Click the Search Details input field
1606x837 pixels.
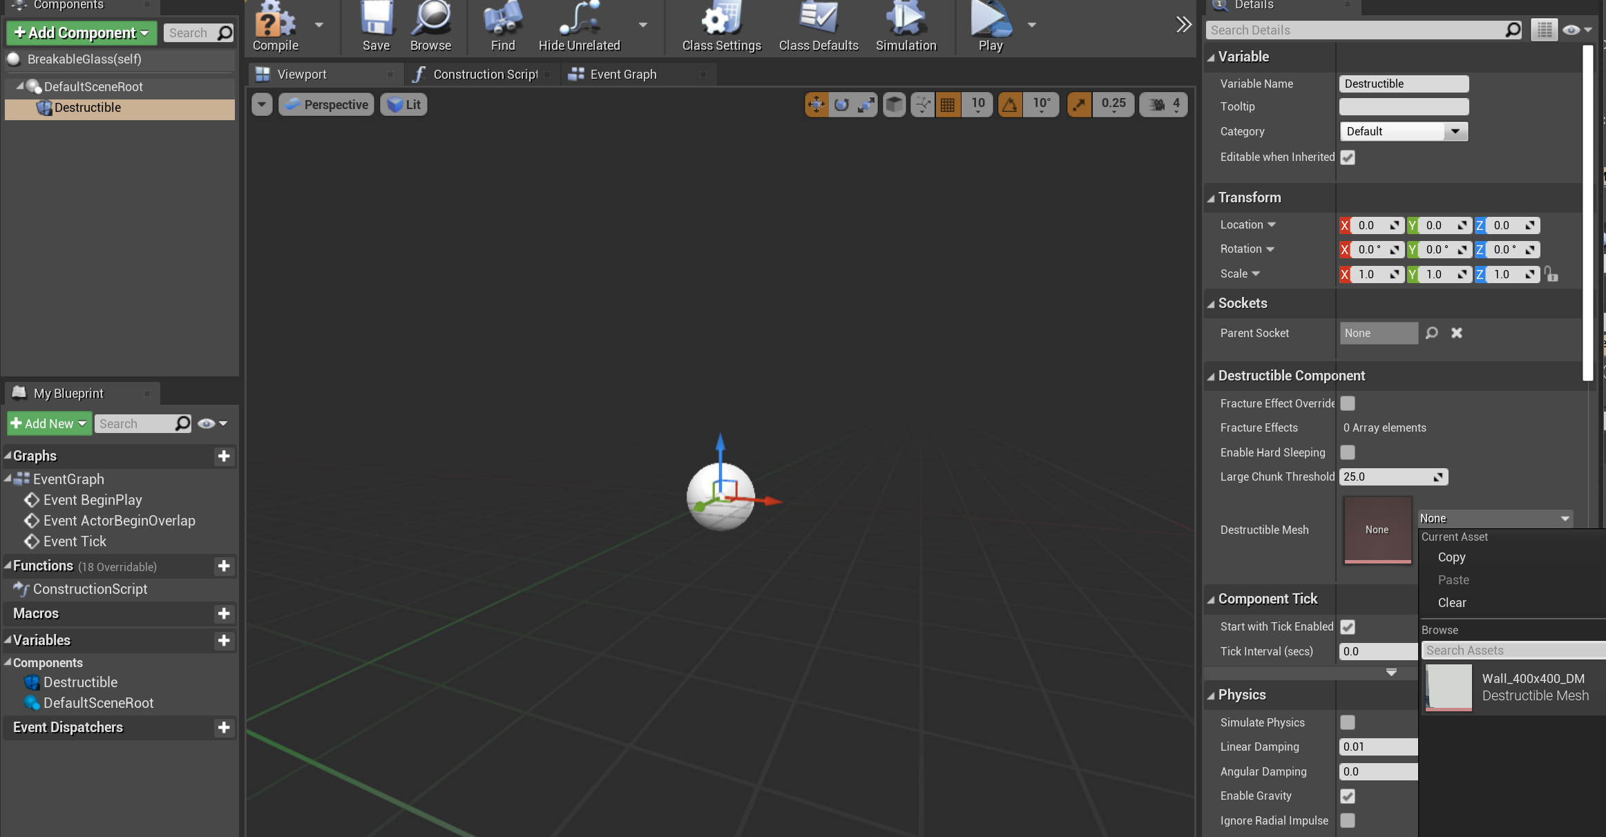tap(1354, 30)
